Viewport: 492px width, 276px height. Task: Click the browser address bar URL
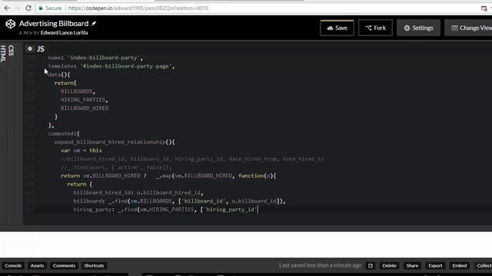pyautogui.click(x=138, y=8)
